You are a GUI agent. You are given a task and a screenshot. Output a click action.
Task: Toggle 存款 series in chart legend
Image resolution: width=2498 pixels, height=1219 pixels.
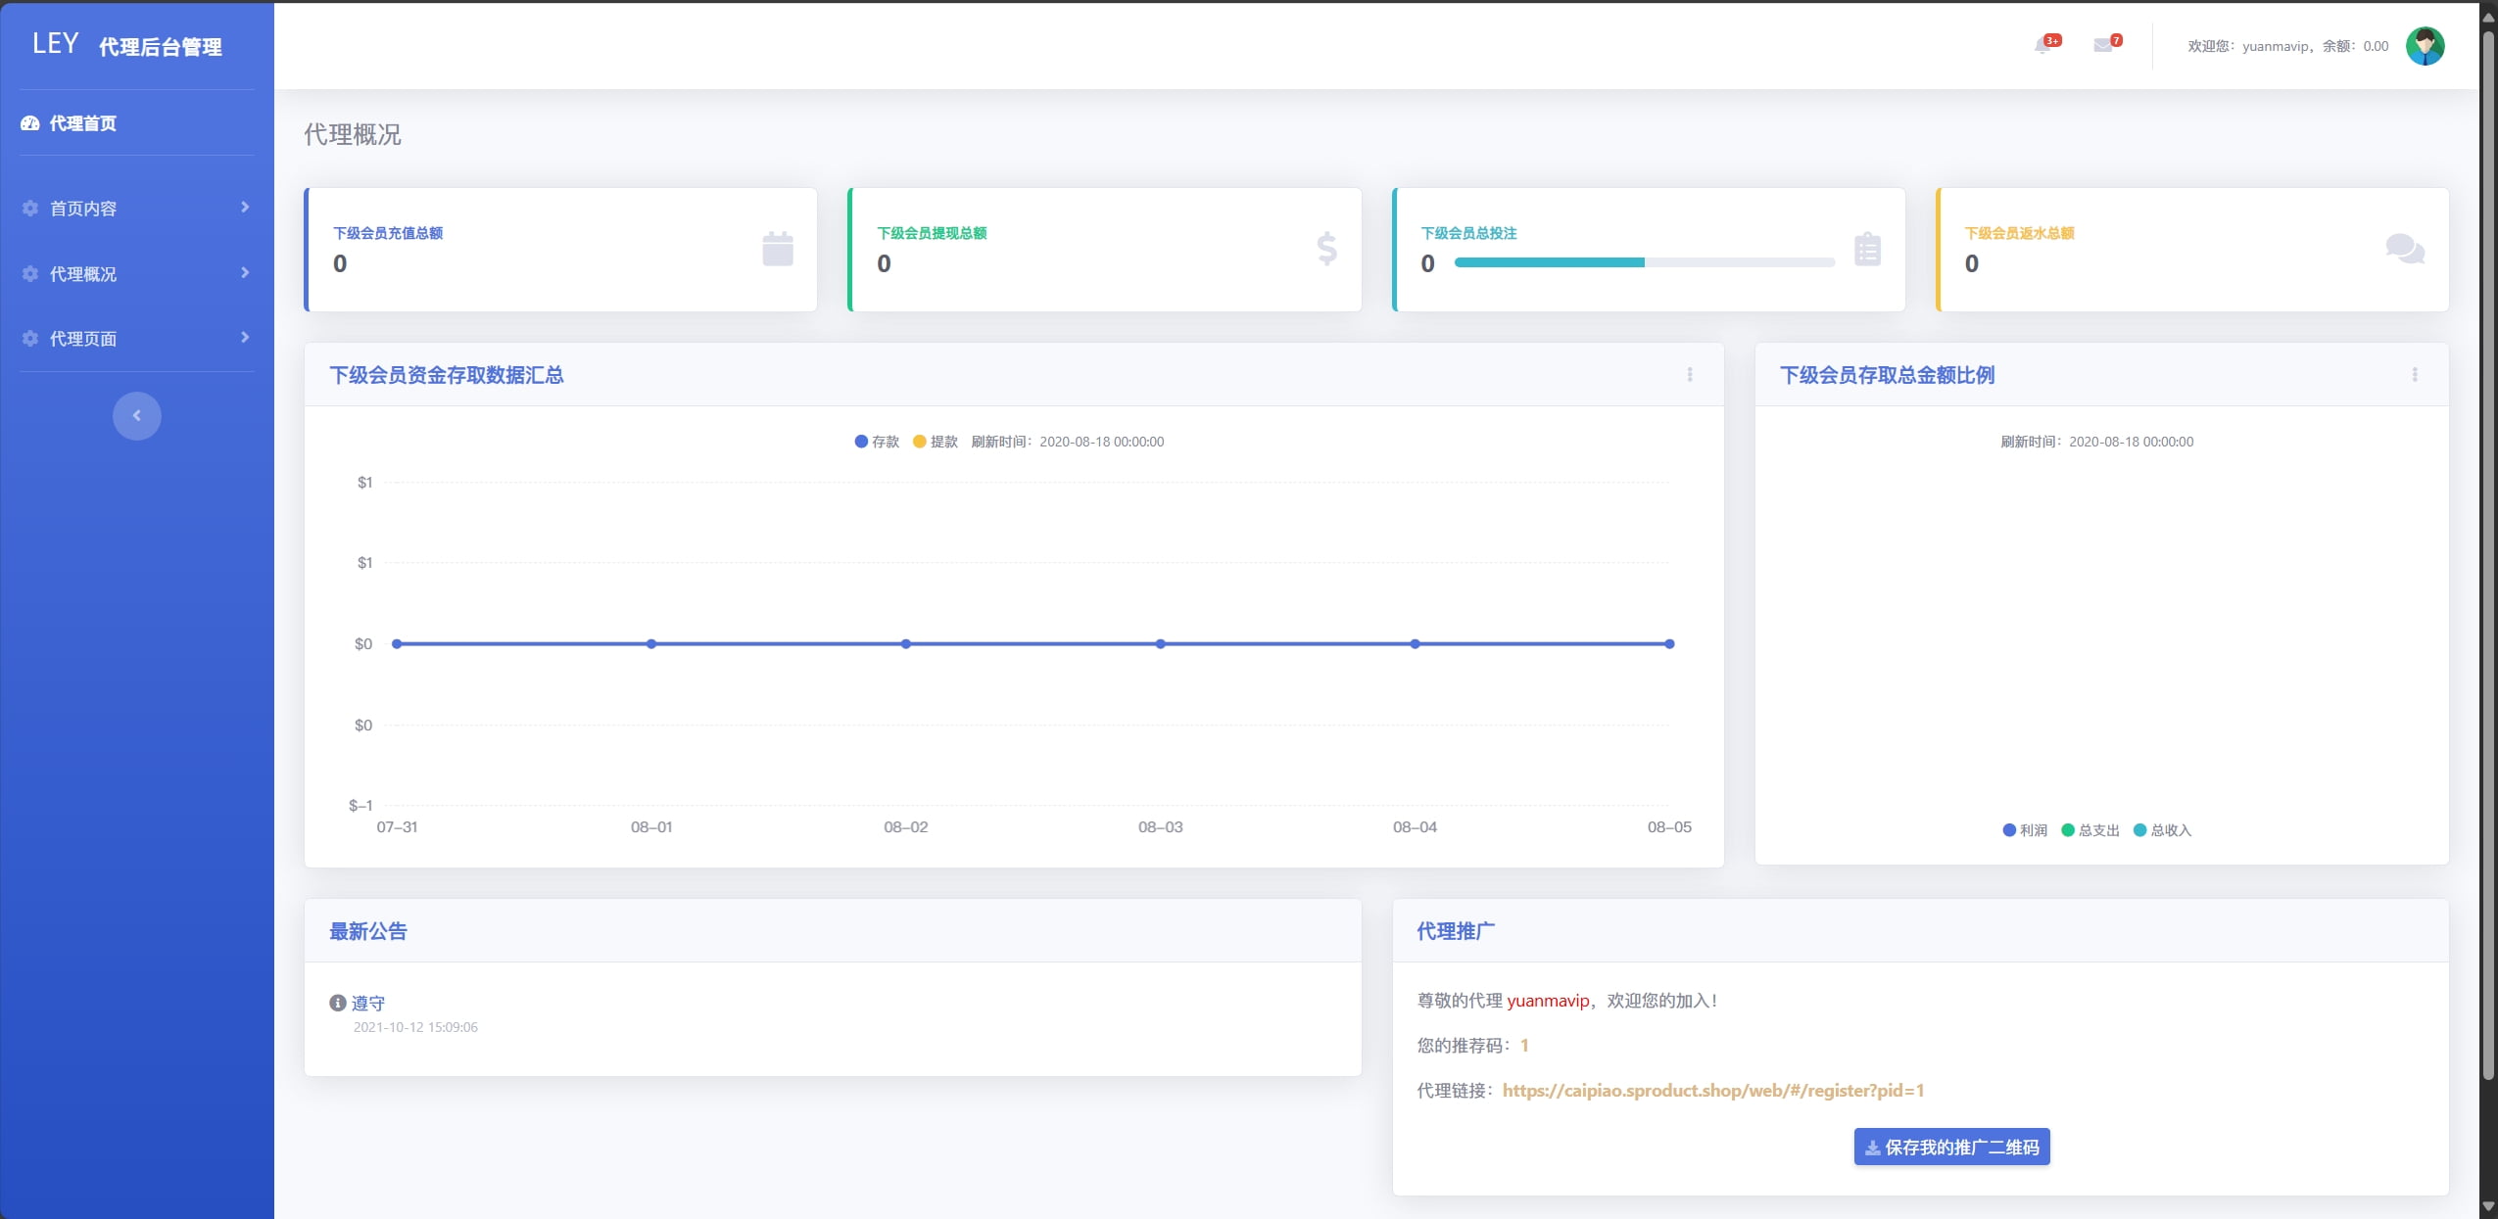[877, 442]
